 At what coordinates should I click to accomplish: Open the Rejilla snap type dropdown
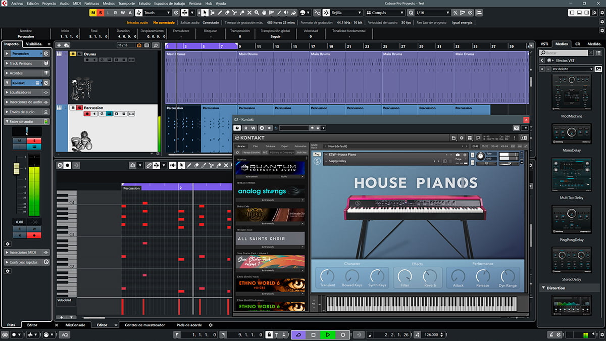[x=346, y=13]
